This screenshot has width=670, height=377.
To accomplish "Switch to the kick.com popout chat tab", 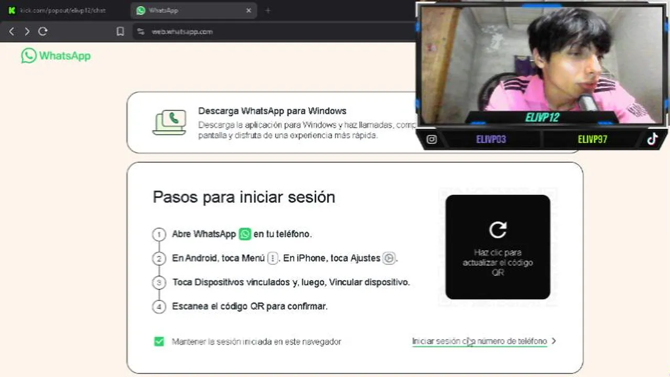I will (x=64, y=10).
